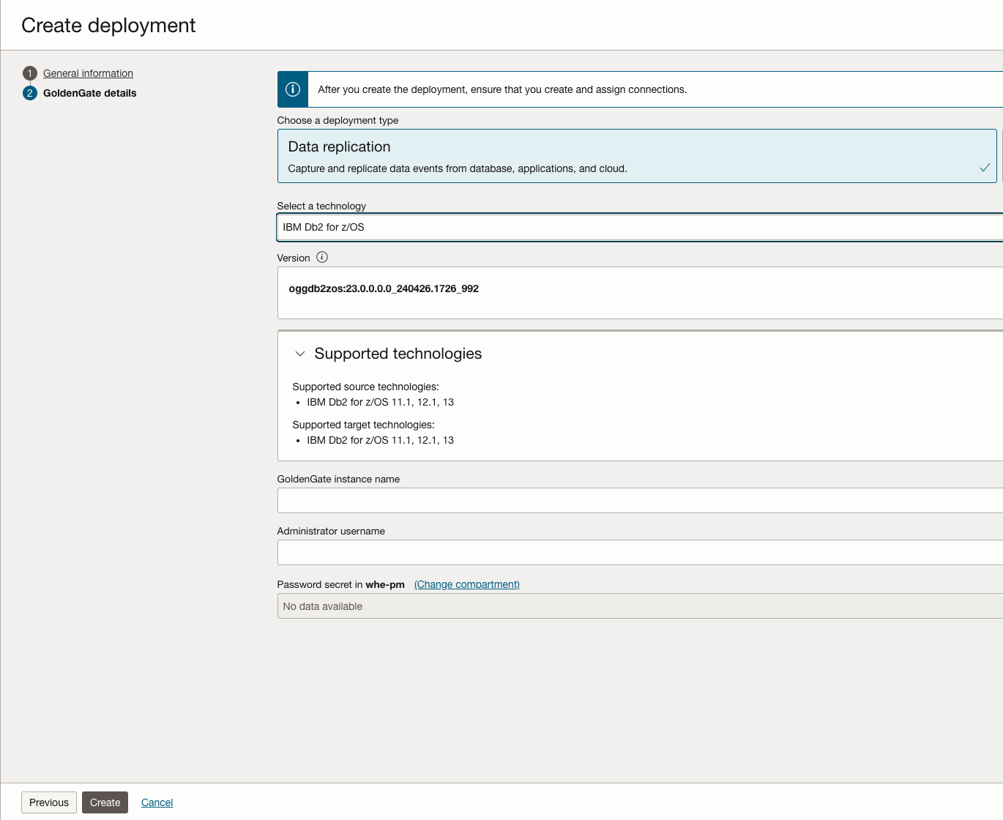The image size is (1003, 820).
Task: Click the GoldenGate instance name field
Action: click(637, 500)
